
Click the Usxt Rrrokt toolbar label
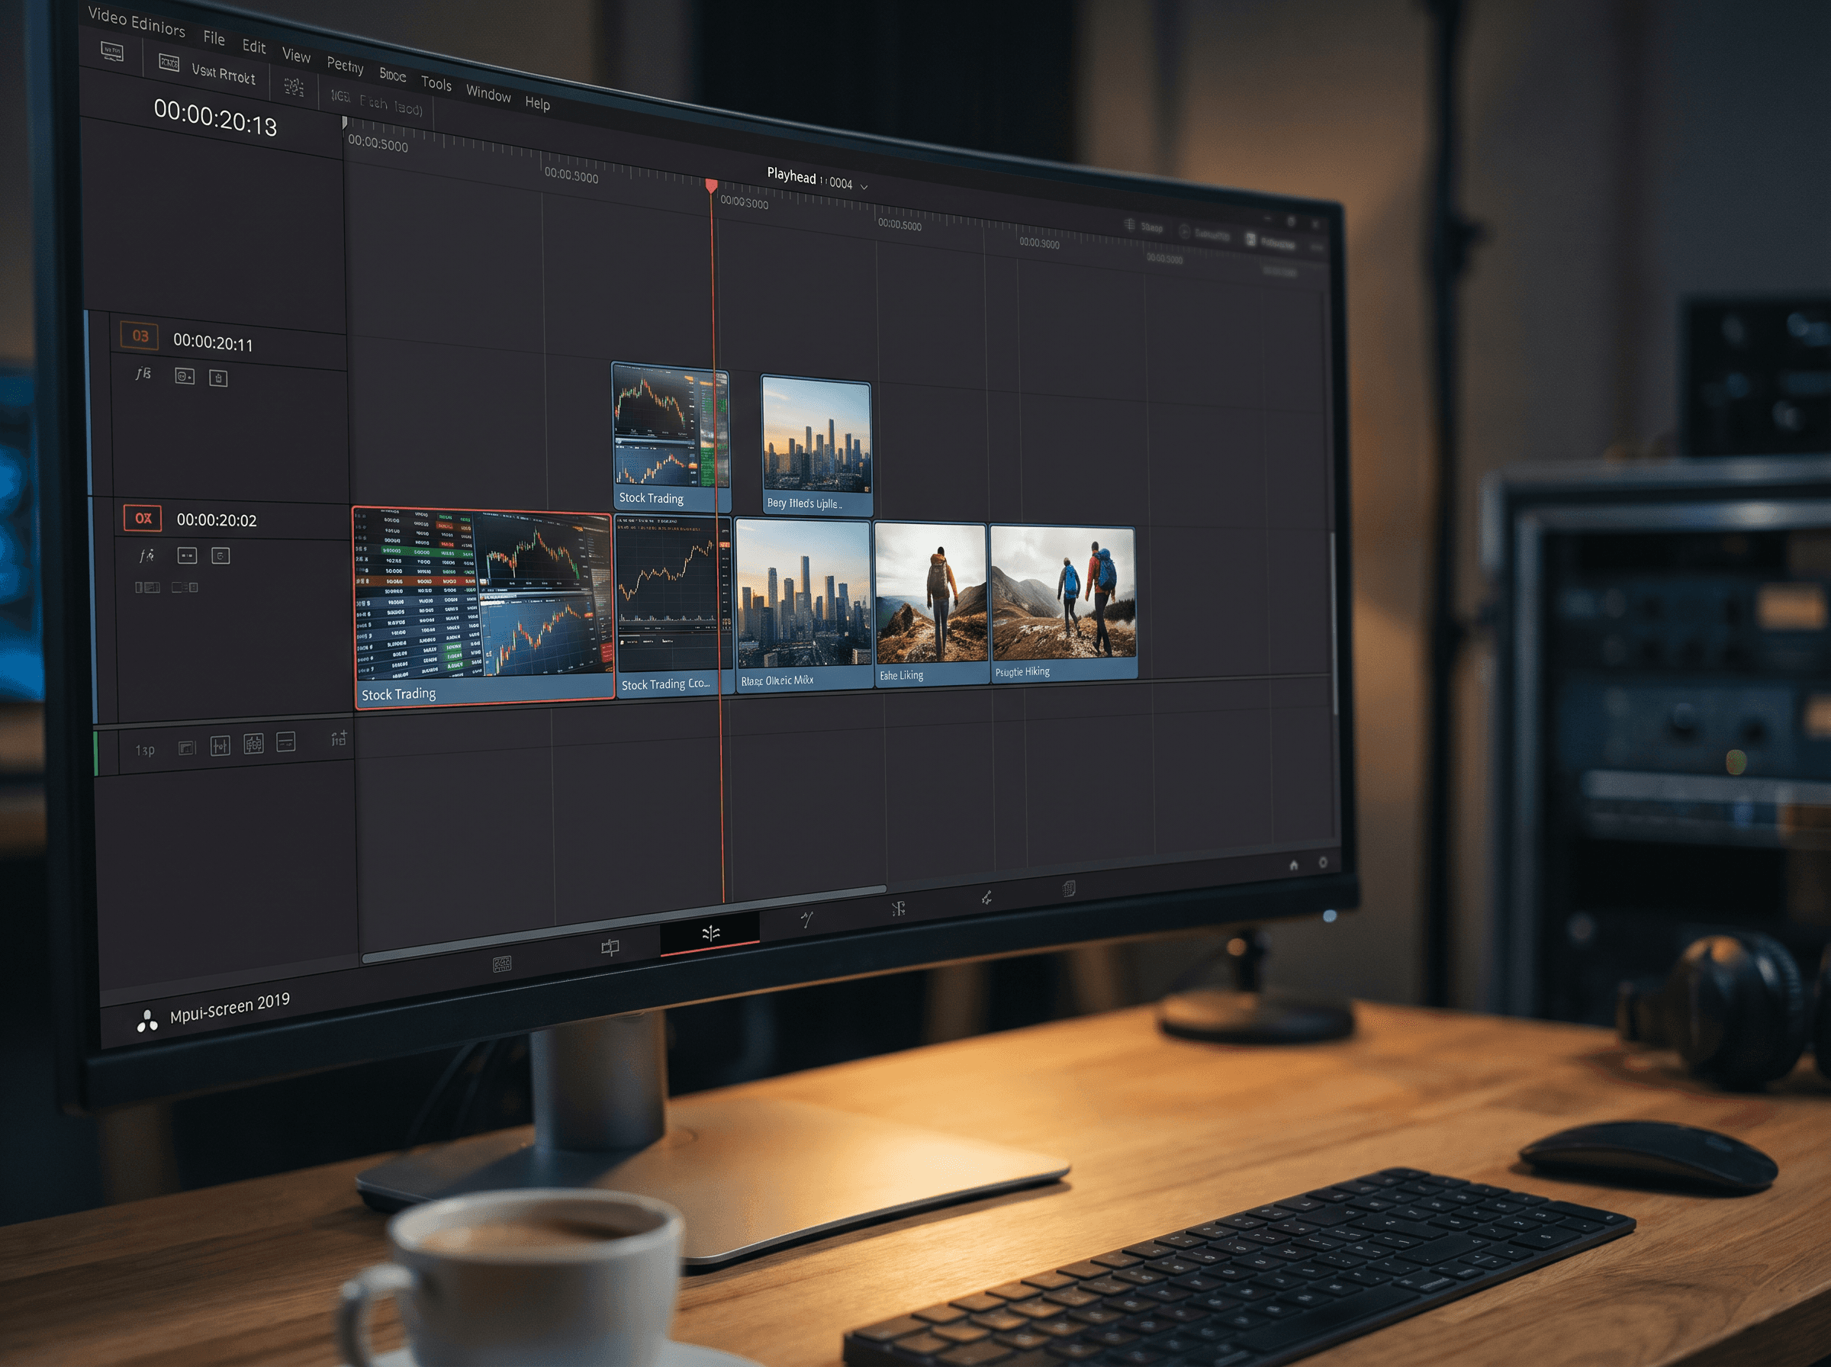point(224,74)
